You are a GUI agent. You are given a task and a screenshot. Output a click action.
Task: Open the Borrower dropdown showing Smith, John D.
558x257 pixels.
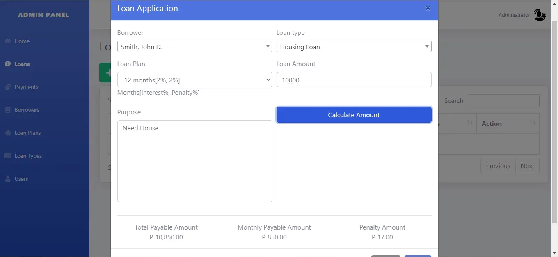(x=194, y=47)
